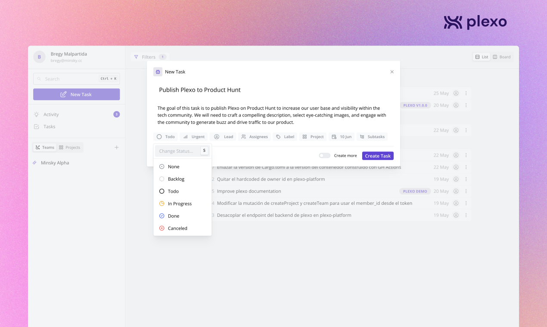Open the Urgent priority dropdown
Screen dimensions: 547x327
pos(194,137)
